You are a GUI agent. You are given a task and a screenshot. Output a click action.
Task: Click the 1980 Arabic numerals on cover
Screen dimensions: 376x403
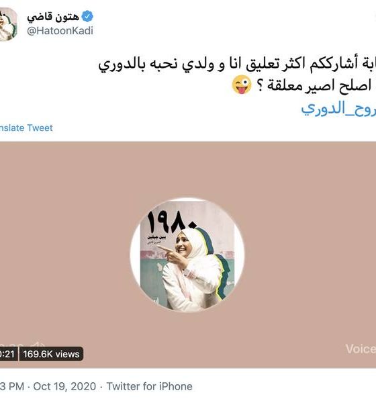click(172, 222)
